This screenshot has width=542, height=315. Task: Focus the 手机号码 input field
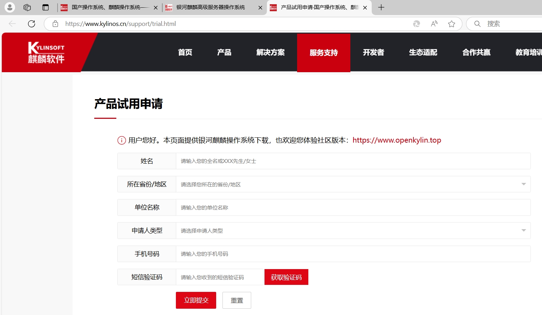[x=353, y=254]
